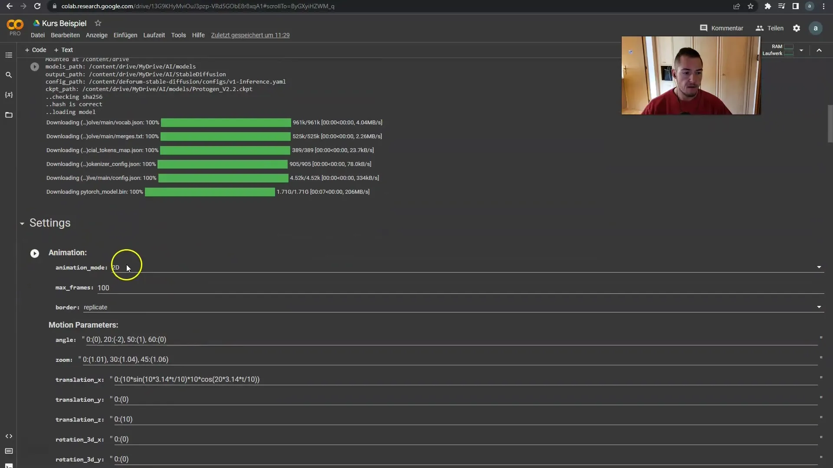833x468 pixels.
Task: Click the vocab.json download progress bar
Action: pyautogui.click(x=226, y=123)
